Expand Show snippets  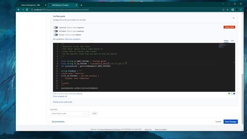59,96
